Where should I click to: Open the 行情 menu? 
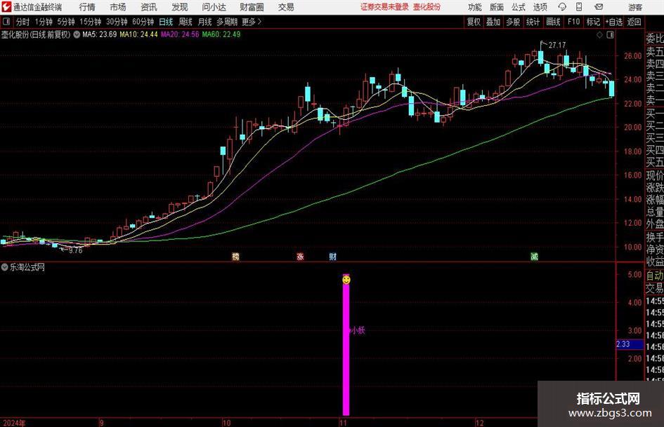87,7
